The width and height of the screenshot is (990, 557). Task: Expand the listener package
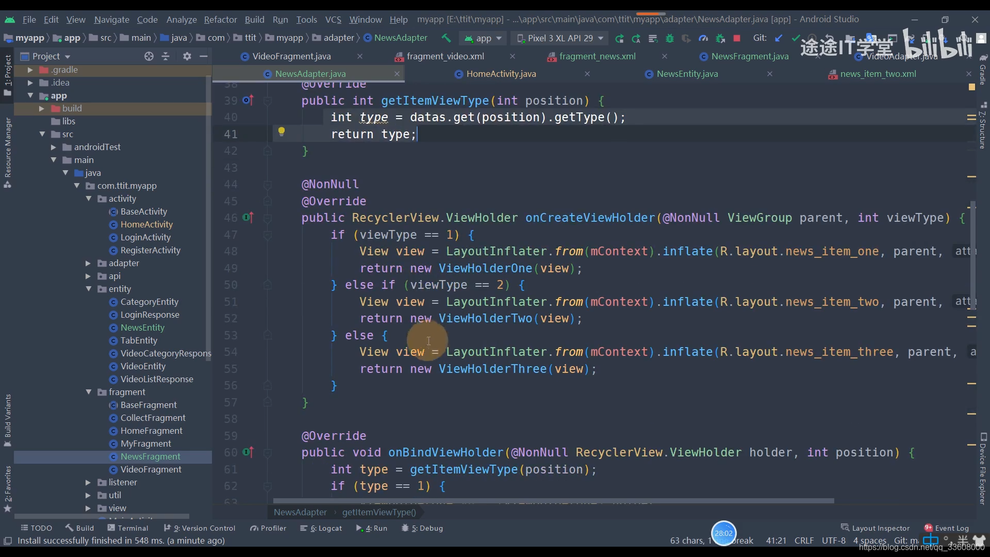[88, 482]
